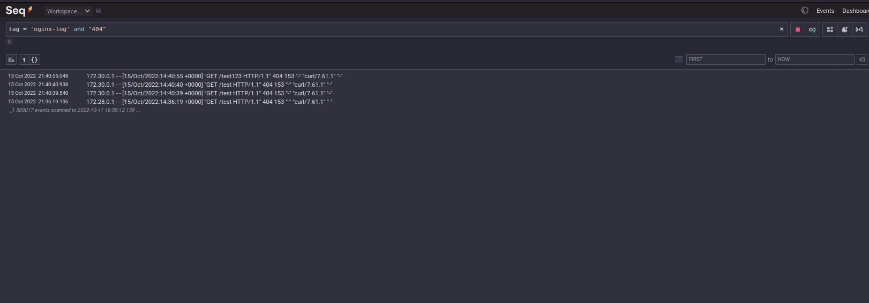Screen dimensions: 869x303
Task: Click the Seq logo
Action: point(19,11)
